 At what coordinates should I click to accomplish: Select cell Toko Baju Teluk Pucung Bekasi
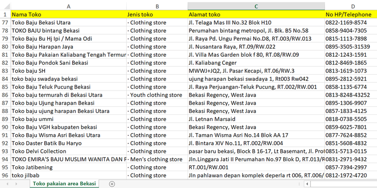pyautogui.click(x=68, y=87)
